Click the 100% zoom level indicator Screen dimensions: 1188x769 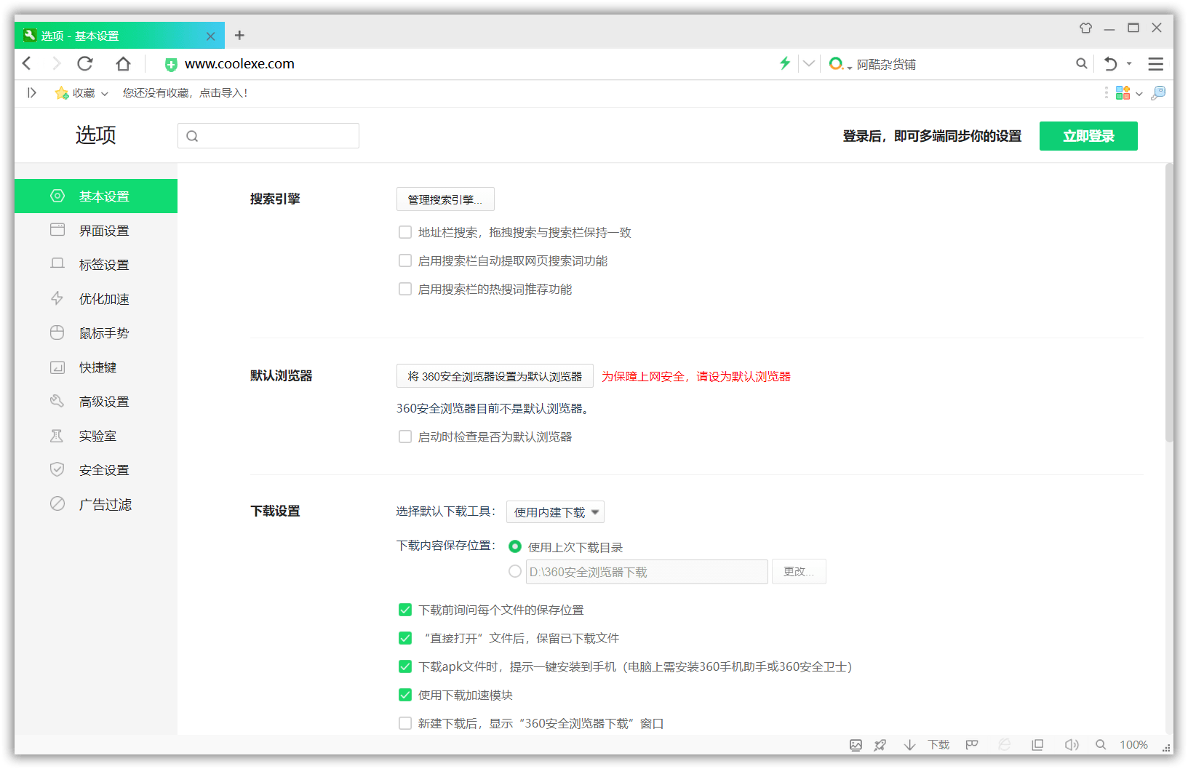tap(1133, 744)
